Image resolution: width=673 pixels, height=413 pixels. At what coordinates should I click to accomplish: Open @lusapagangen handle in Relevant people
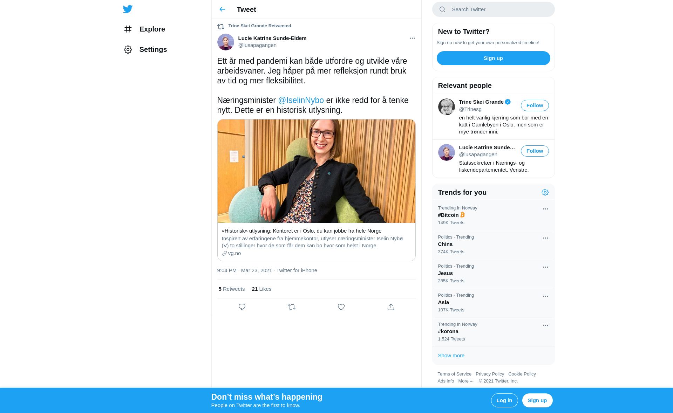click(478, 154)
